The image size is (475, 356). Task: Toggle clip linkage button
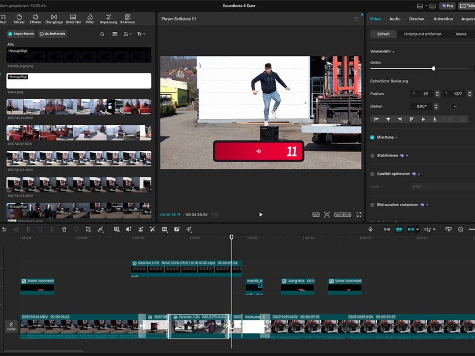[x=411, y=229]
